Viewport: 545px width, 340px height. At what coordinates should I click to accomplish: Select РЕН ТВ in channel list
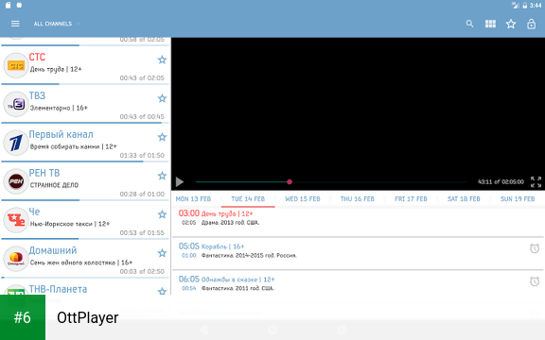pyautogui.click(x=44, y=173)
